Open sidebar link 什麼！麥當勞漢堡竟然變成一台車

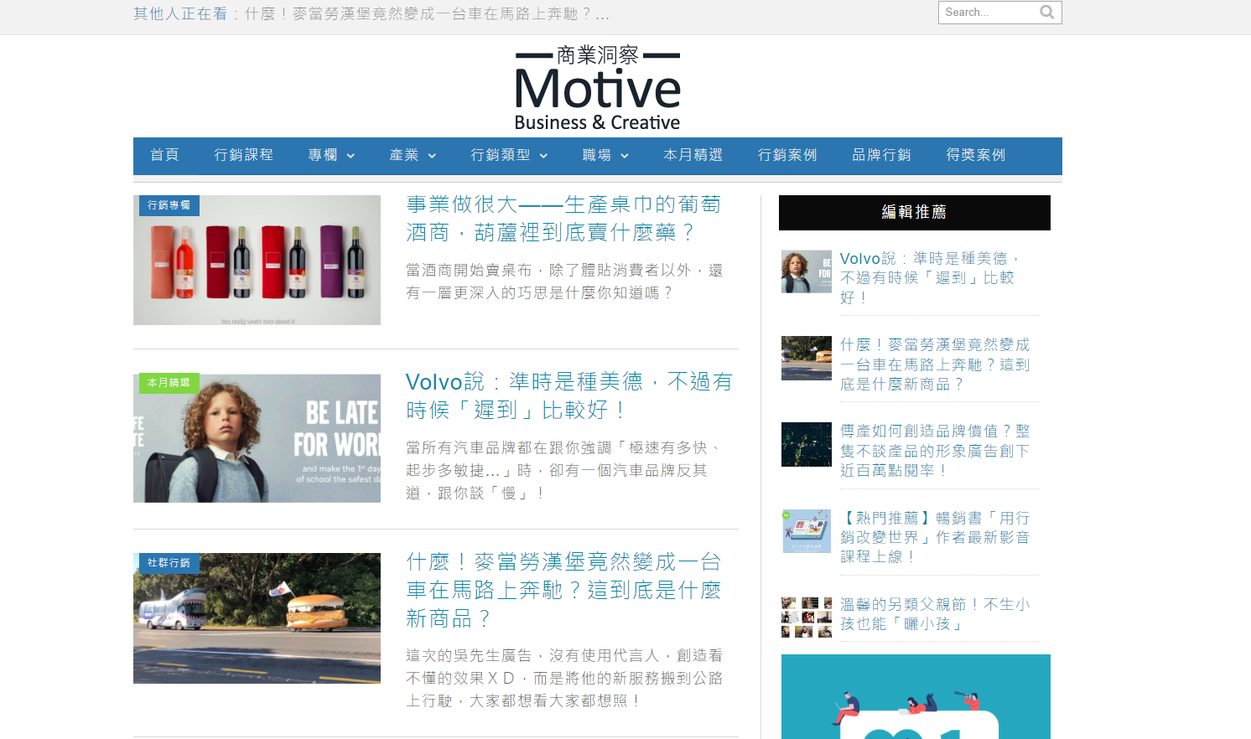(x=935, y=364)
